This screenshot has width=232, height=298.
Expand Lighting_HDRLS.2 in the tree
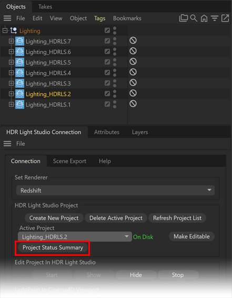[11, 94]
